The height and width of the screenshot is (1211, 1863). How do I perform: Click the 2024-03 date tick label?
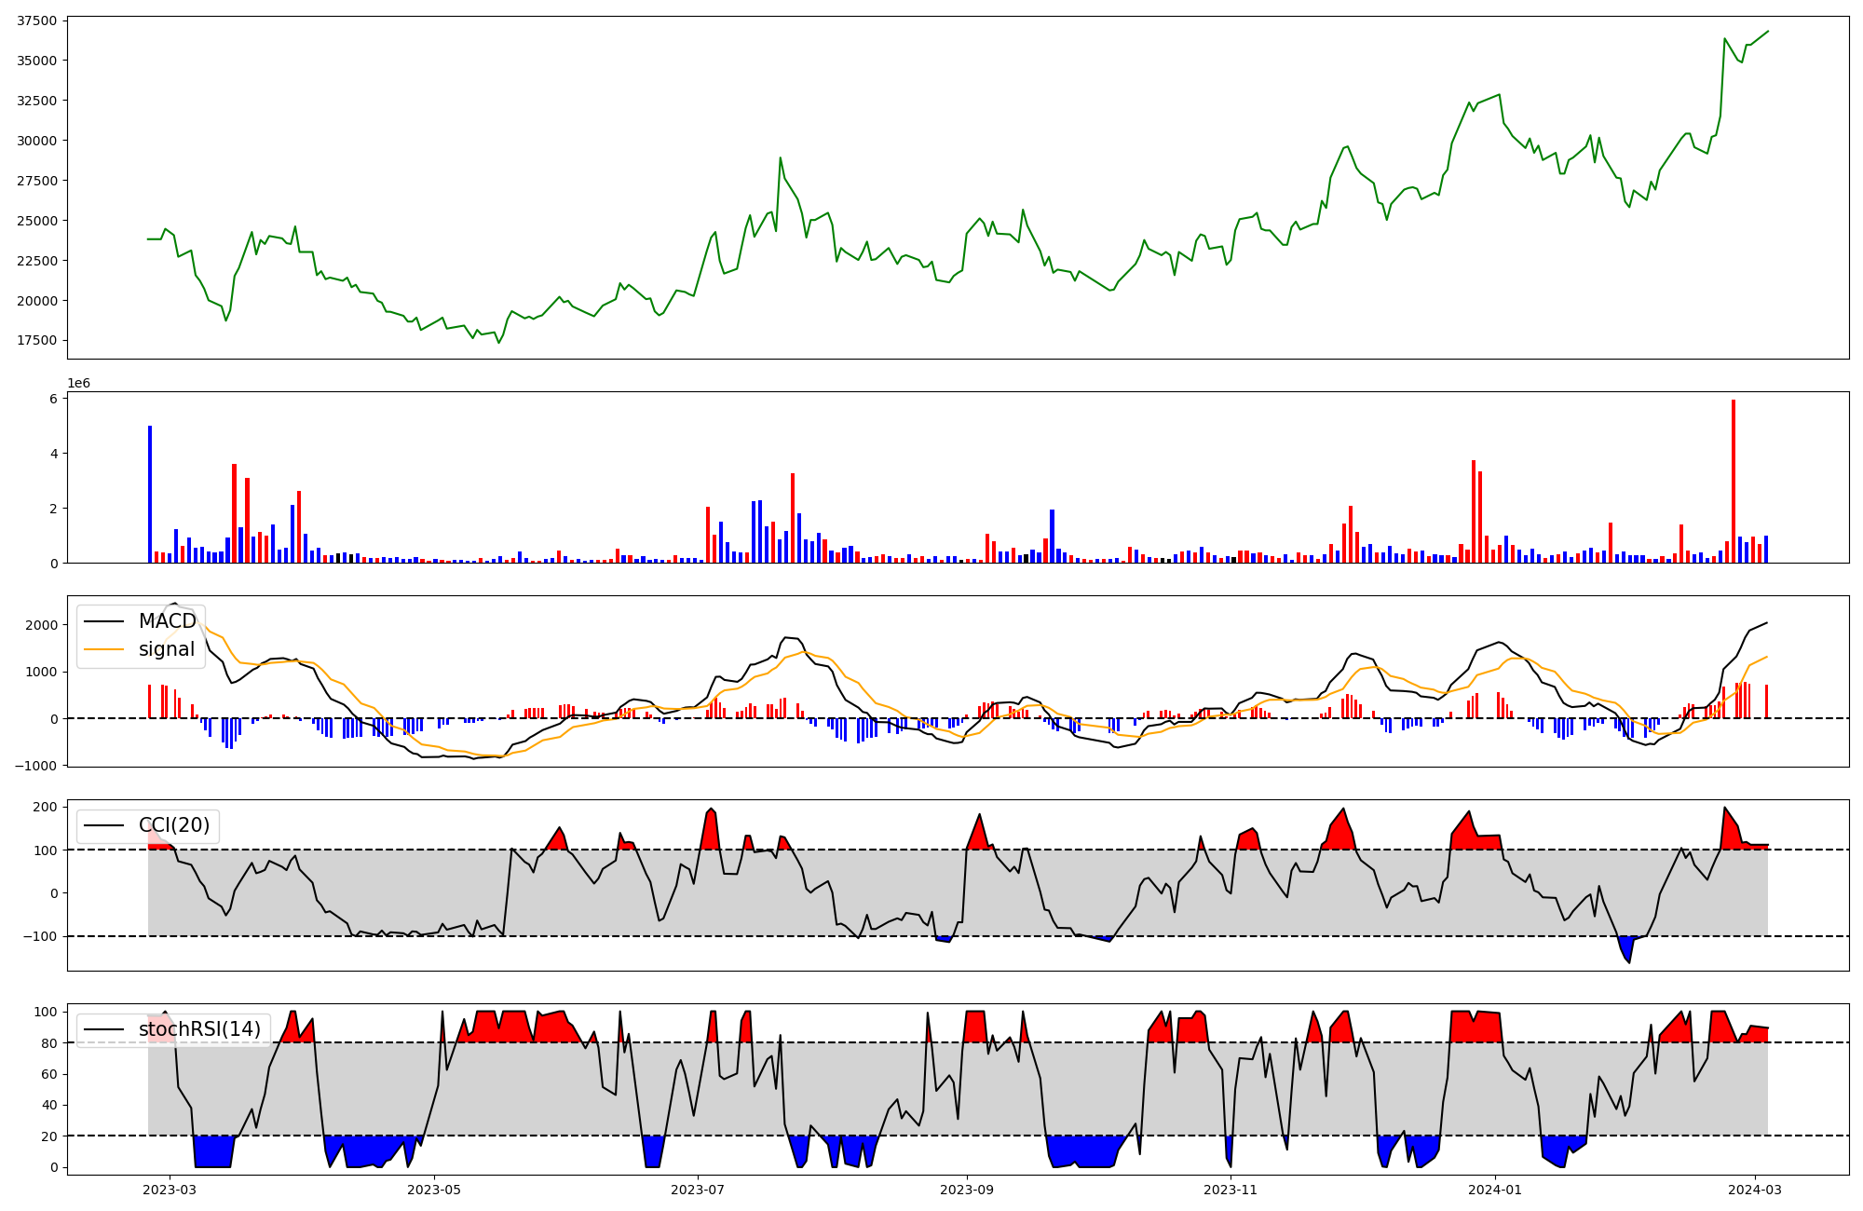(1756, 1190)
